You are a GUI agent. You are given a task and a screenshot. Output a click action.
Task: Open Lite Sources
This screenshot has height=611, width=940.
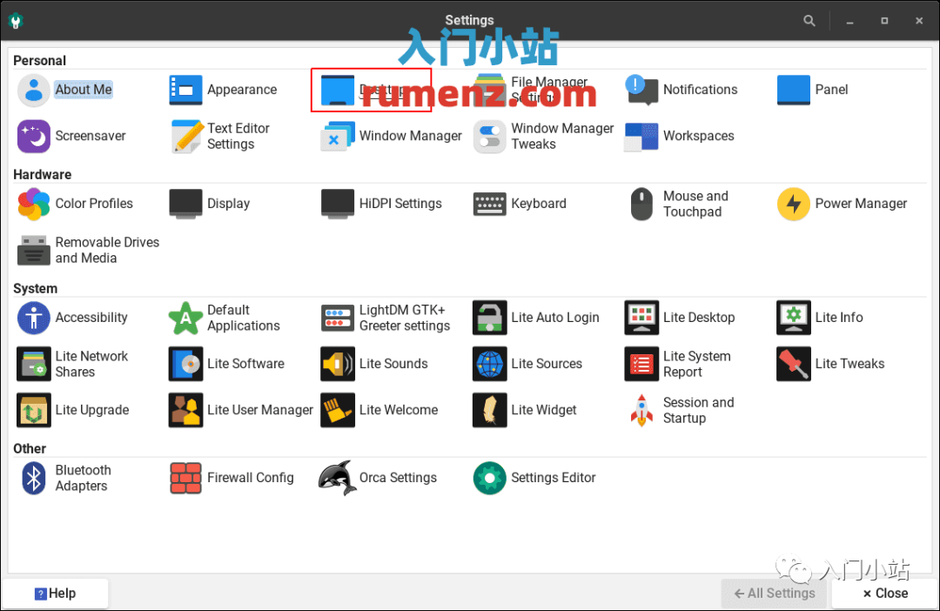click(527, 364)
